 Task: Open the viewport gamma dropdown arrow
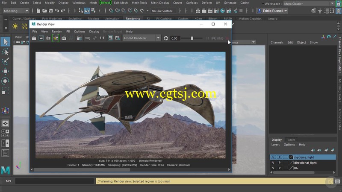pyautogui.click(x=253, y=42)
